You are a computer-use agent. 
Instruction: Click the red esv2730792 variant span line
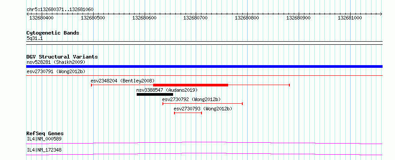click(202, 104)
